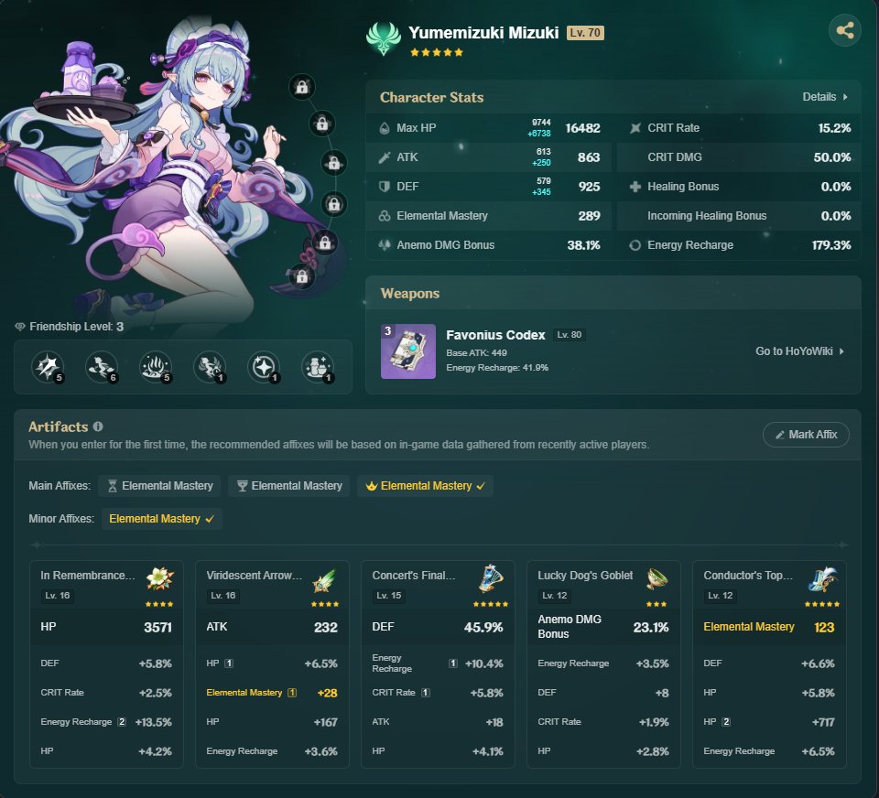Viewport: 879px width, 798px height.
Task: Click the Healing Bonus 0.0% row
Action: tap(739, 187)
